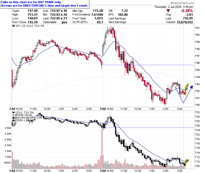Image resolution: width=204 pixels, height=173 pixels.
Task: Click the SCTR (ETF) value 65.1
Action: click(x=100, y=22)
